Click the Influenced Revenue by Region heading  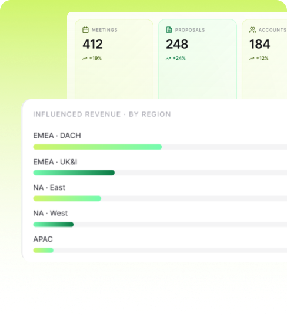pos(102,114)
